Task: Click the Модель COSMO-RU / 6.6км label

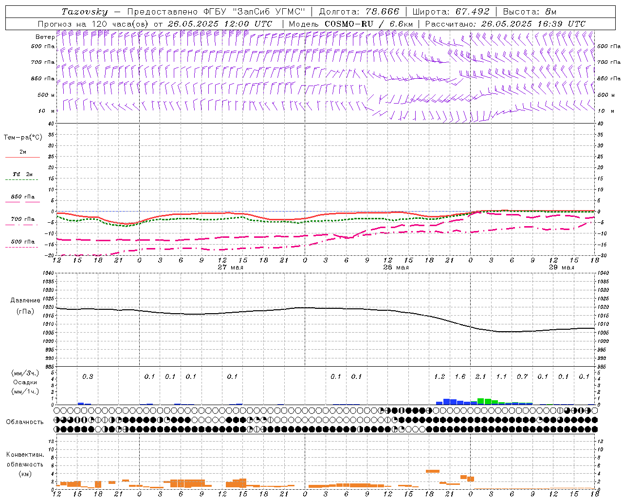Action: (x=351, y=24)
